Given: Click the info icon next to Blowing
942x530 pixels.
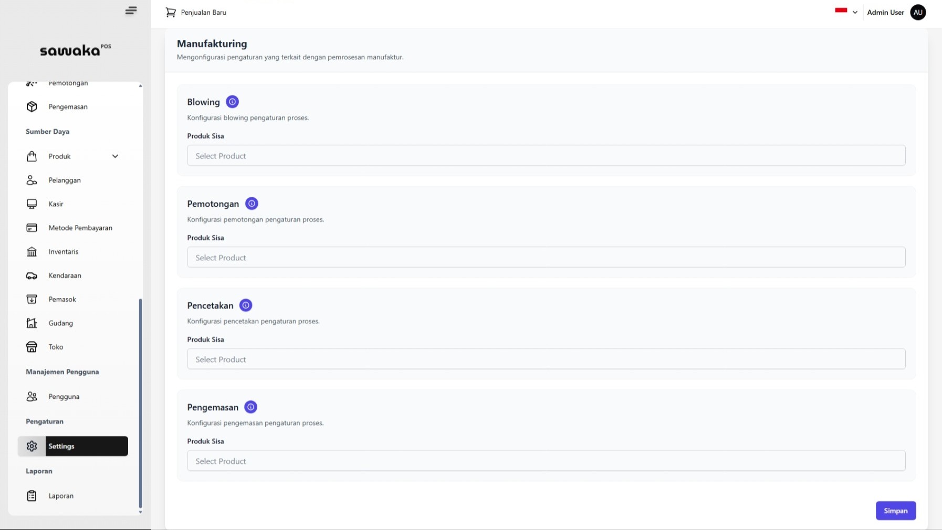Looking at the screenshot, I should [232, 102].
